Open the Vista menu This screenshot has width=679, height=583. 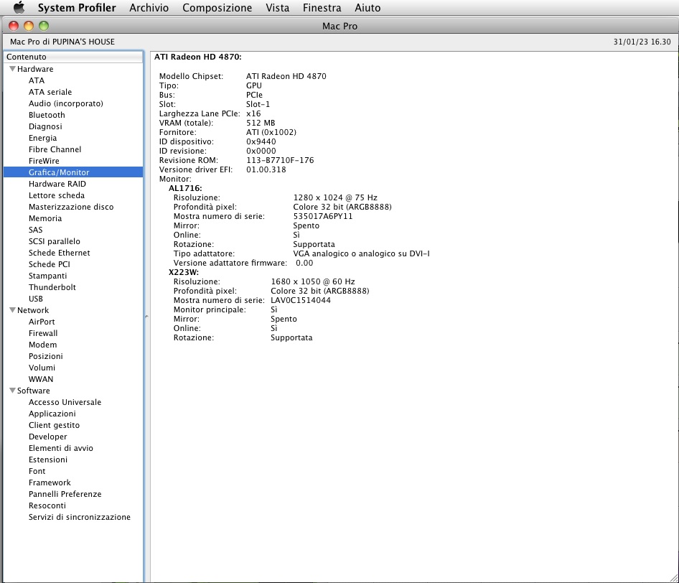(278, 8)
